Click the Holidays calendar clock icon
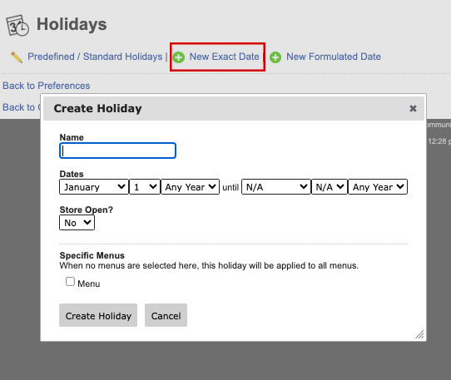Viewport: 451px width, 380px height. (17, 25)
